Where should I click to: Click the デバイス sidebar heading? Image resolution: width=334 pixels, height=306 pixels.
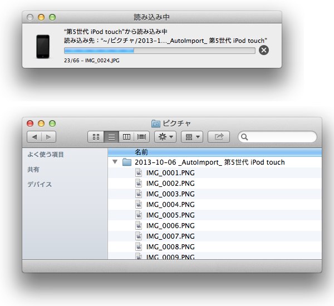(40, 184)
